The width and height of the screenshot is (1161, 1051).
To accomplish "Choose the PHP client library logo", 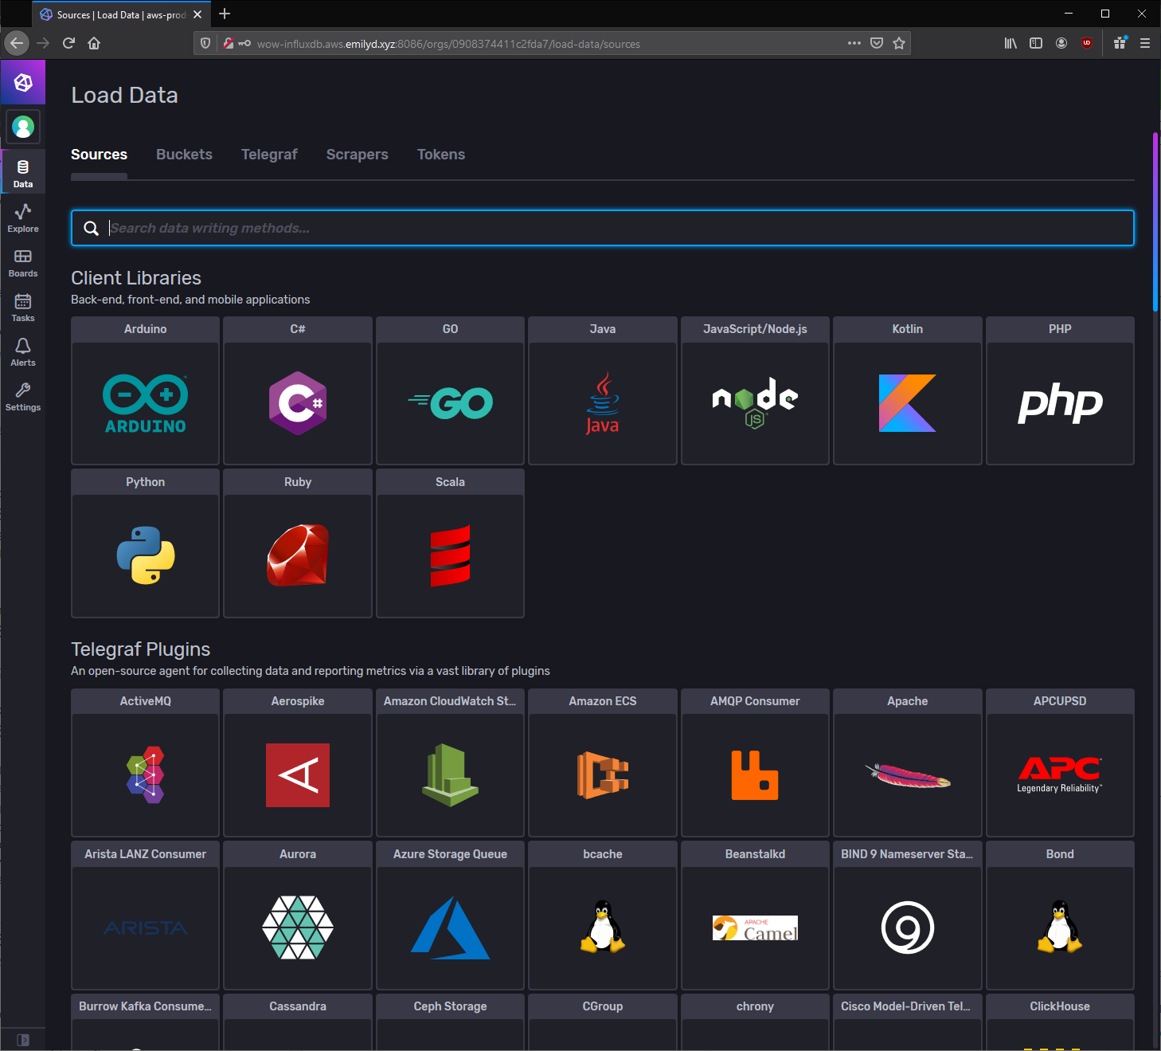I will pyautogui.click(x=1060, y=403).
